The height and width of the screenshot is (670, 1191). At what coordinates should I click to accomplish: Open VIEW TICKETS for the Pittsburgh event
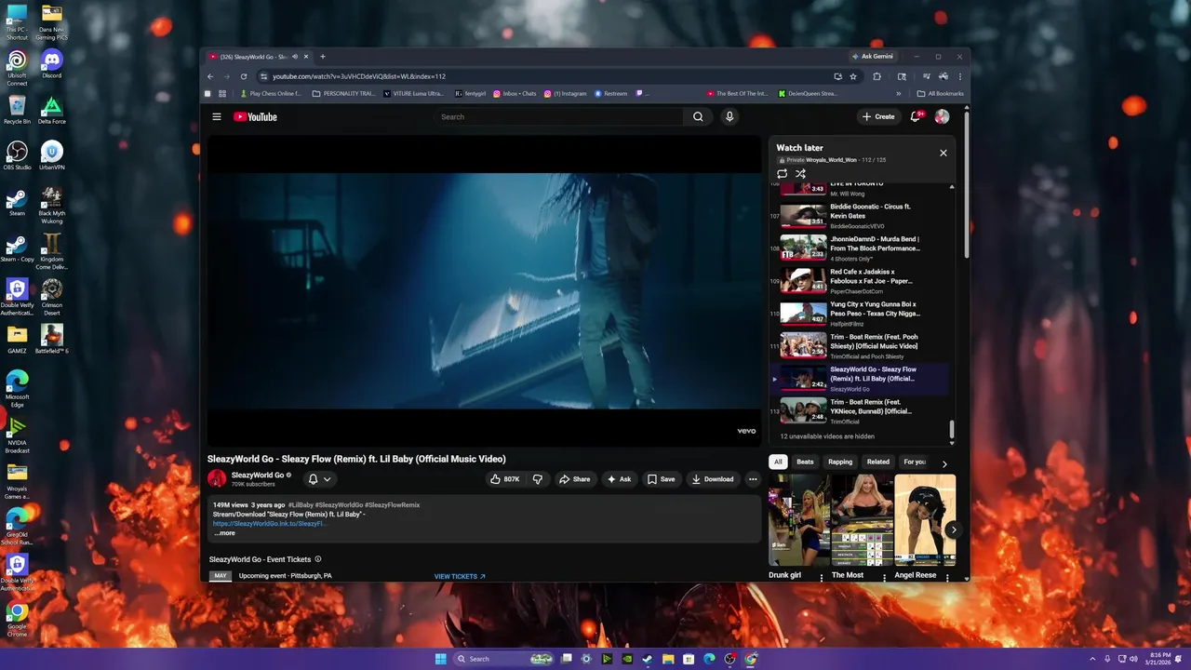(460, 576)
